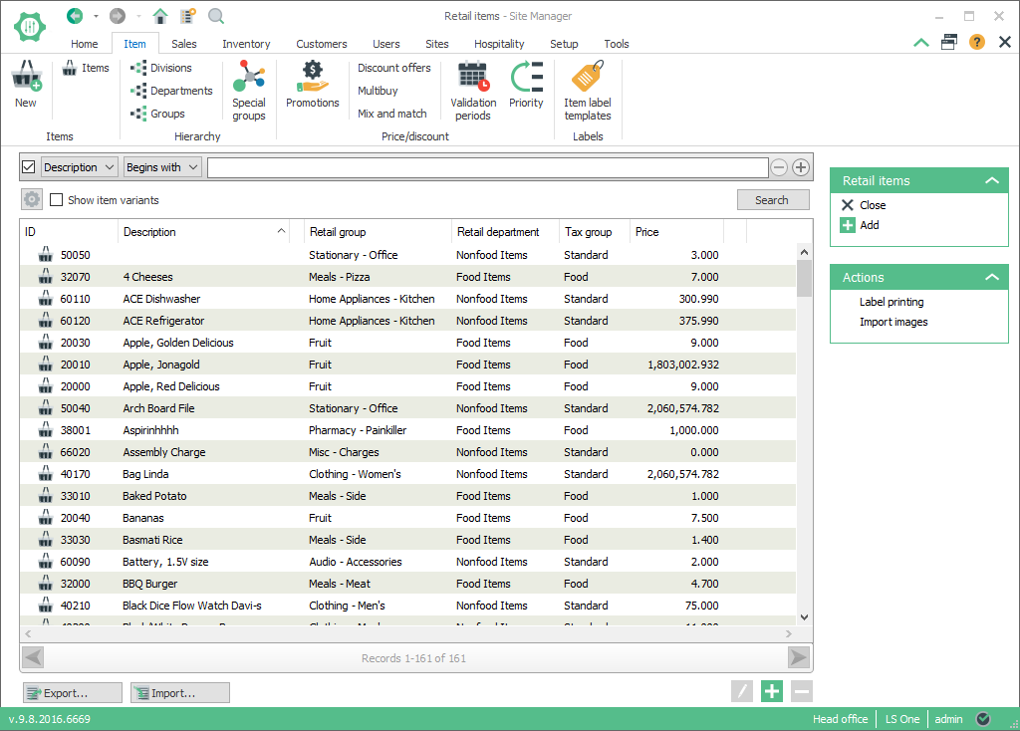Click the green add record plus button

[771, 691]
